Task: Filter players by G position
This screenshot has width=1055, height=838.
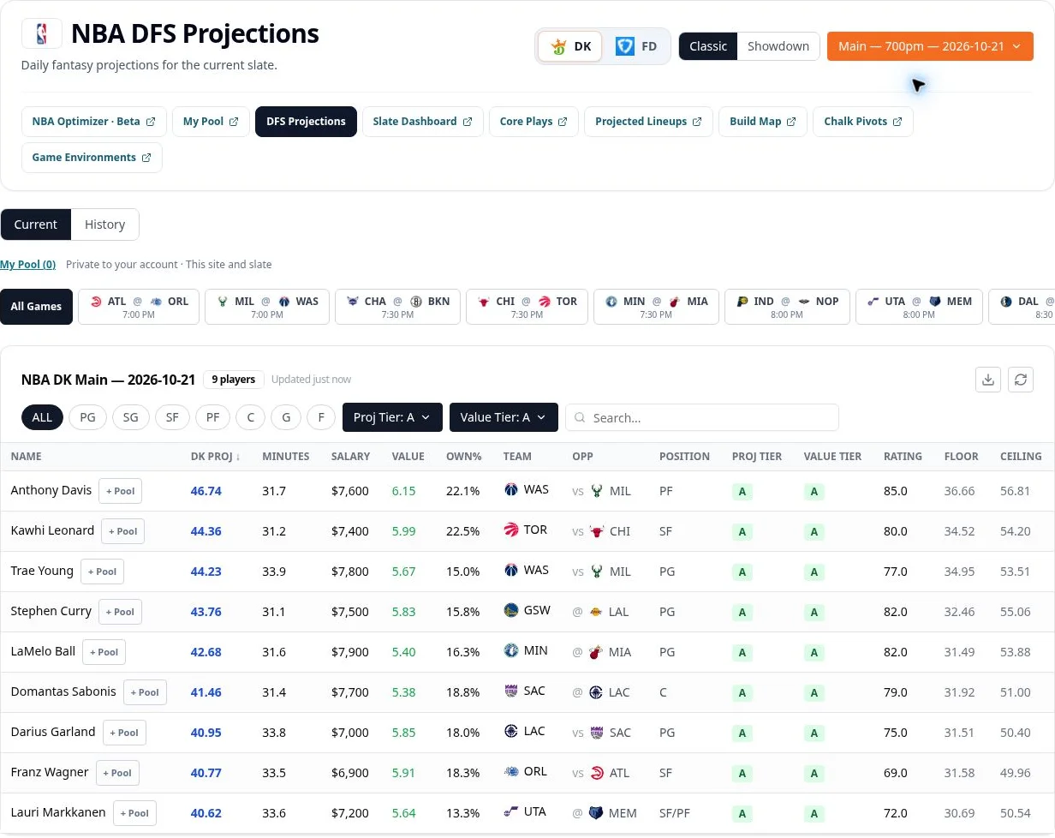Action: 286,417
